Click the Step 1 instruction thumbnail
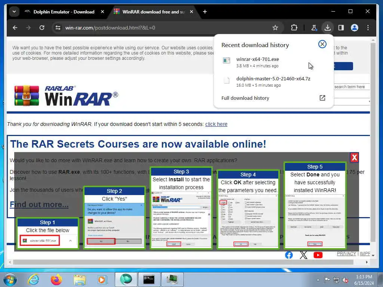383x287 pixels. pos(48,233)
